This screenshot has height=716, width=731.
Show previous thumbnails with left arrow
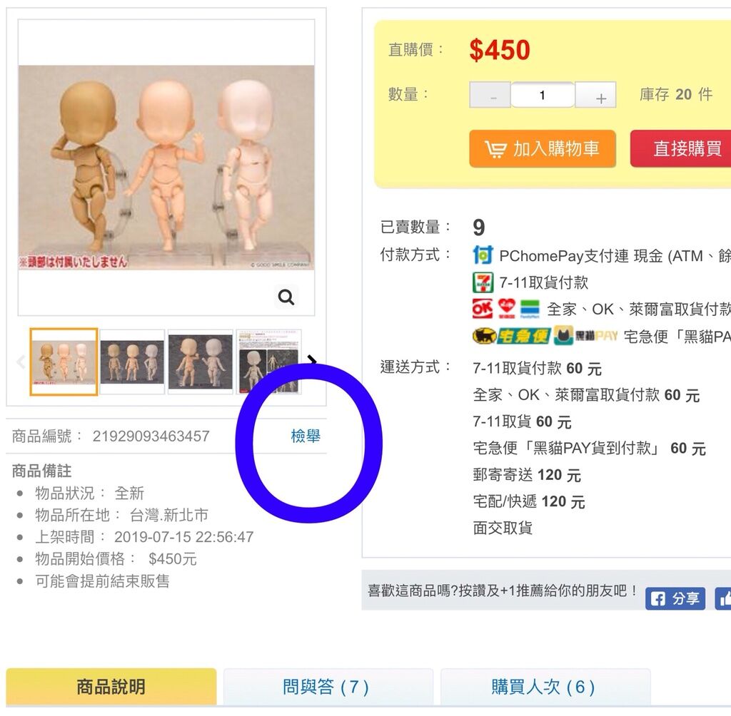(x=21, y=362)
